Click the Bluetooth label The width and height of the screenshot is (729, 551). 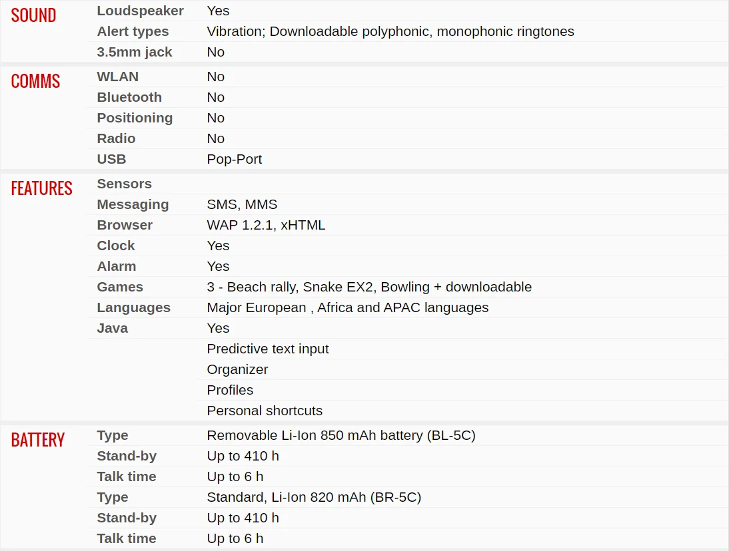point(129,97)
